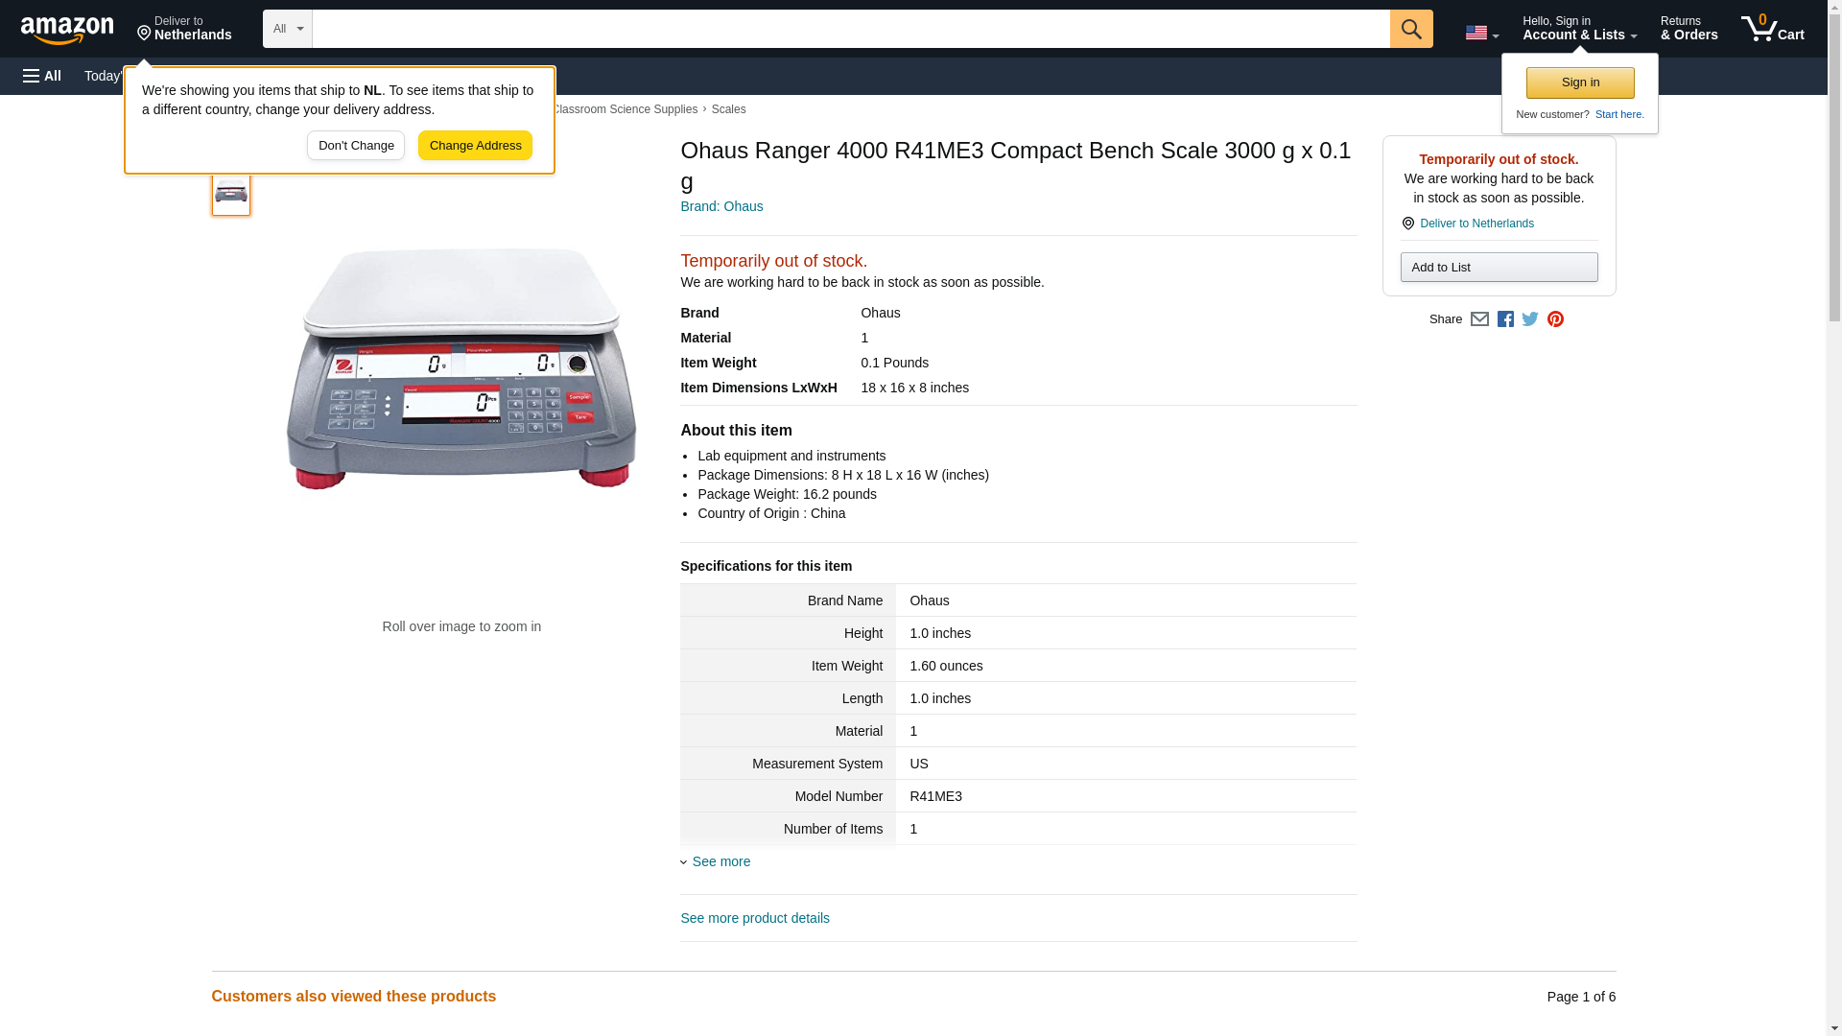The image size is (1842, 1036).
Task: Click the Change Address button
Action: point(475,146)
